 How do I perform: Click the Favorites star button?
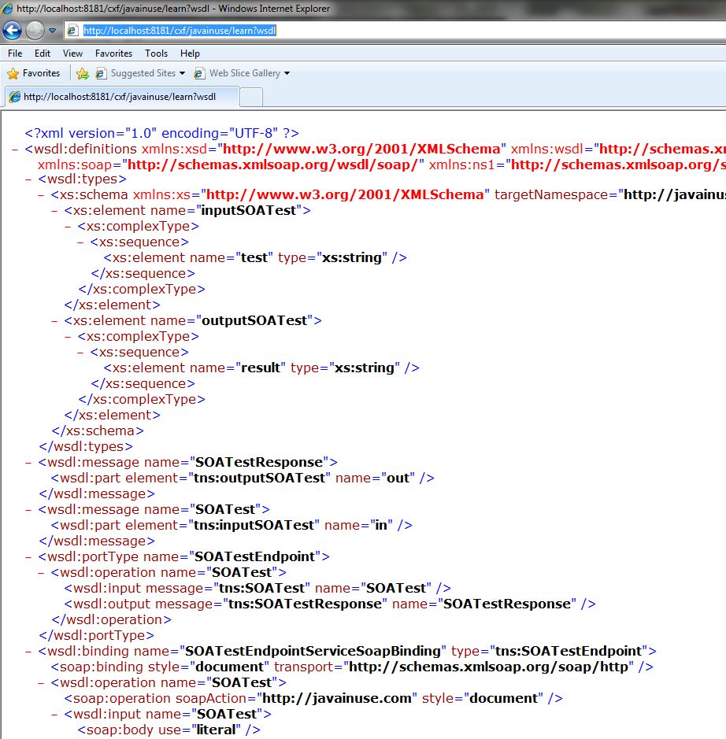[34, 73]
